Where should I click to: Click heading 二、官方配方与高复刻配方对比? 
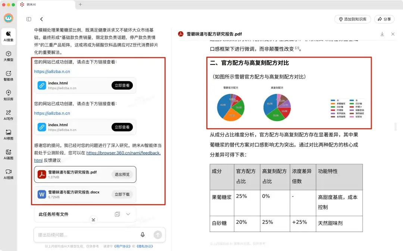tap(249, 63)
